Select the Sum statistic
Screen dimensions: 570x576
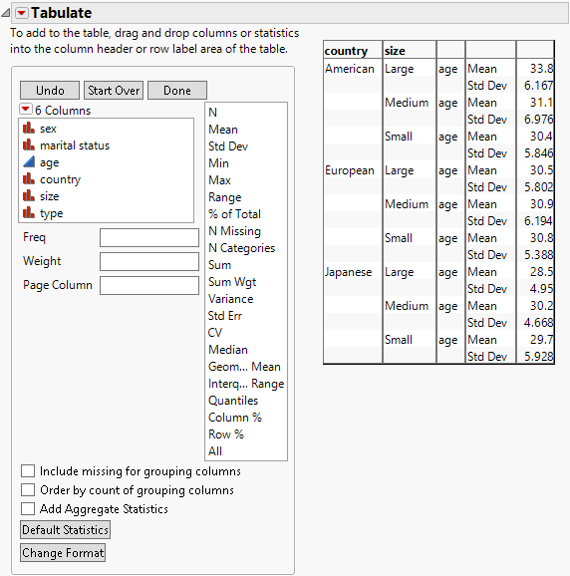(219, 265)
